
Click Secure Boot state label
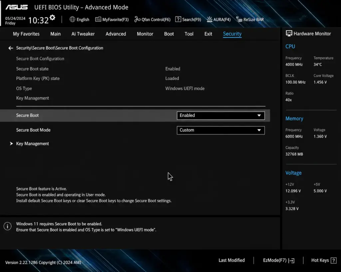click(x=32, y=69)
